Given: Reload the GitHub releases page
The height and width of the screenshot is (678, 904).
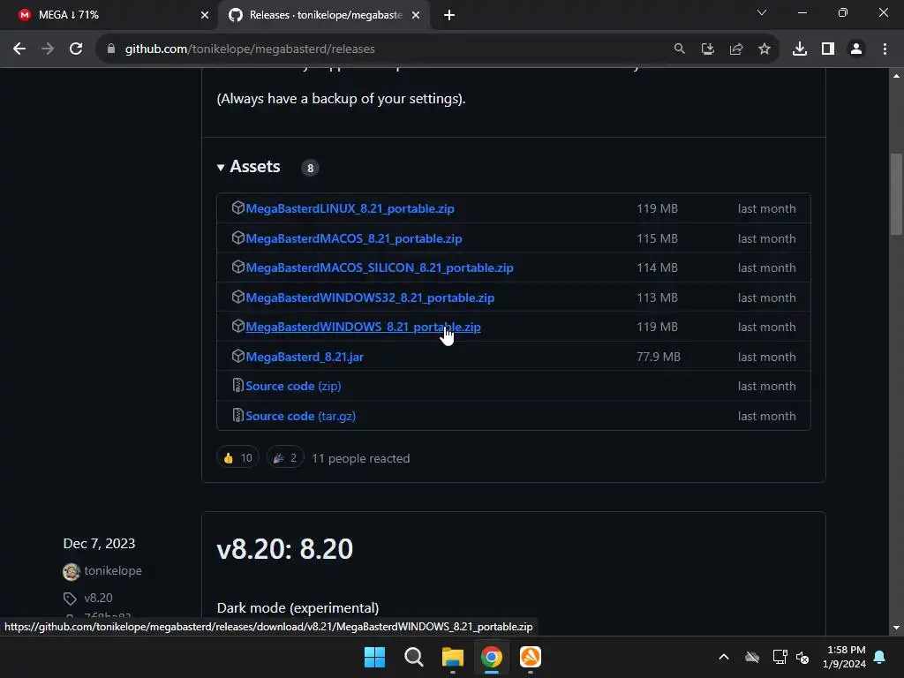Looking at the screenshot, I should coord(76,49).
